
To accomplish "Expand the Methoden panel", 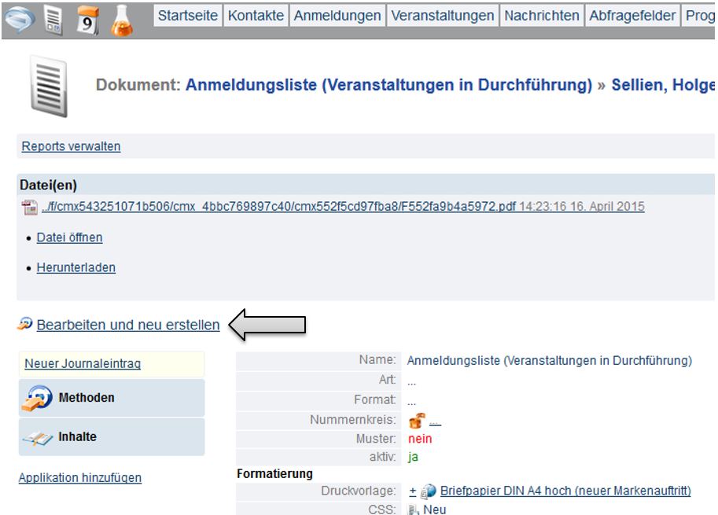I will [x=111, y=398].
